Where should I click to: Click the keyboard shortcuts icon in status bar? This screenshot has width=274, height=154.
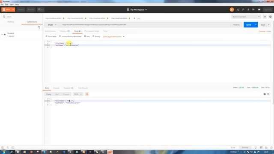(266, 148)
